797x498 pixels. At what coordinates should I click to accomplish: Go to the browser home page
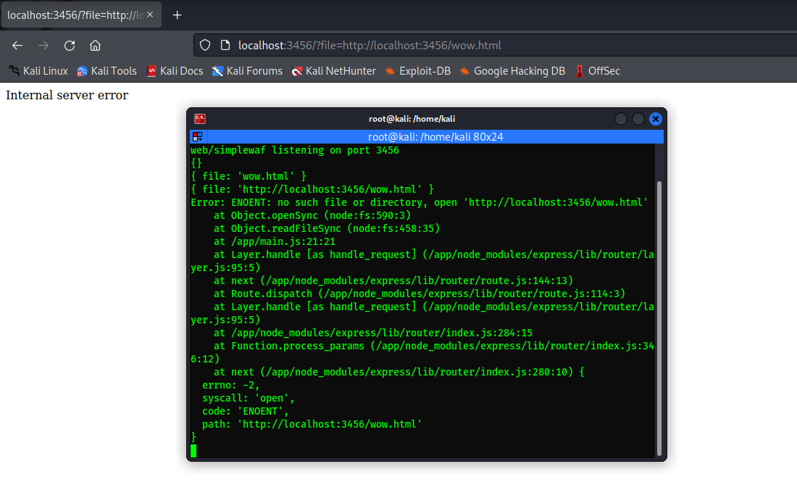[95, 45]
